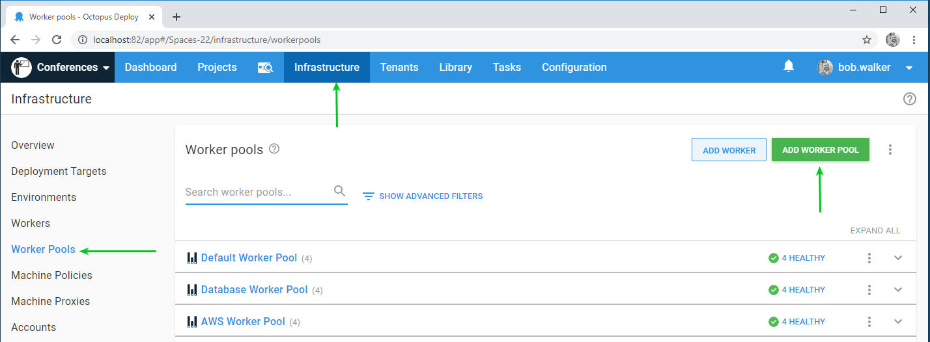Click the help question mark beside Infrastructure

[x=909, y=99]
